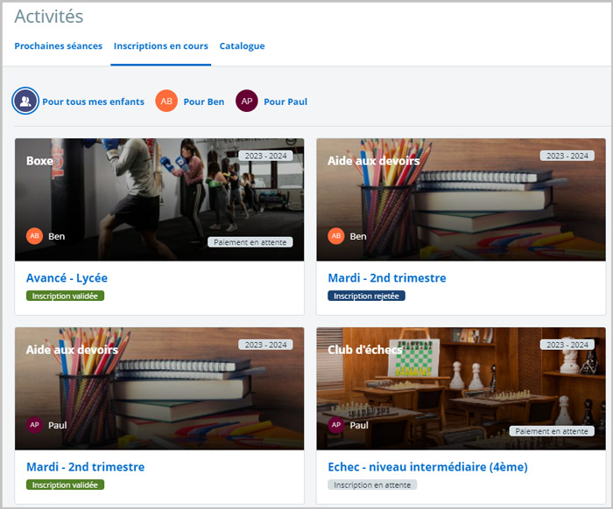This screenshot has width=613, height=509.
Task: Click Ben's AB avatar on Aide aux devoirs card
Action: click(336, 236)
